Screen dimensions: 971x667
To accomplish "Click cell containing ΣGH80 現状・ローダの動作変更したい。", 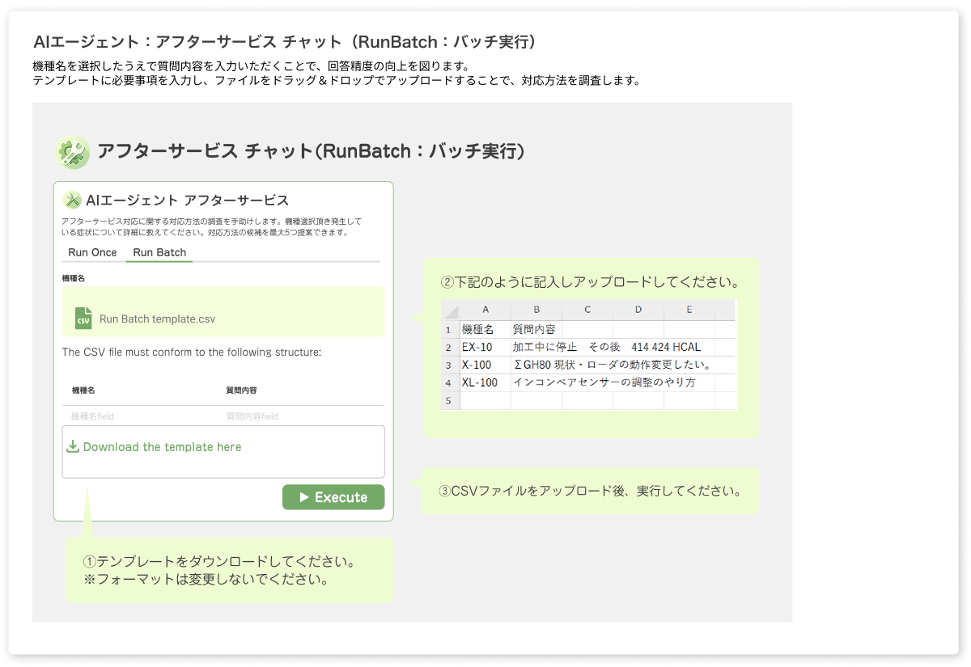I will 613,365.
